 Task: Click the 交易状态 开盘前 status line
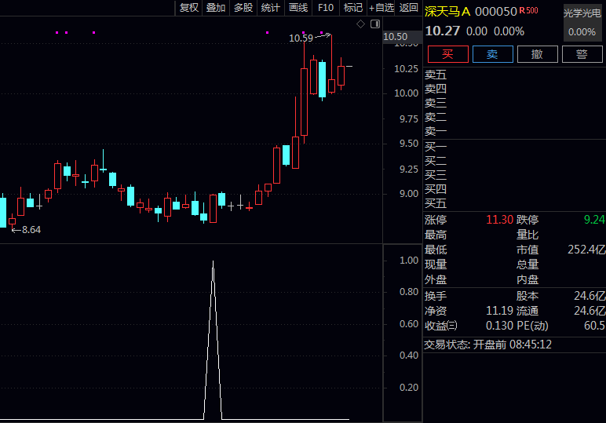click(487, 345)
